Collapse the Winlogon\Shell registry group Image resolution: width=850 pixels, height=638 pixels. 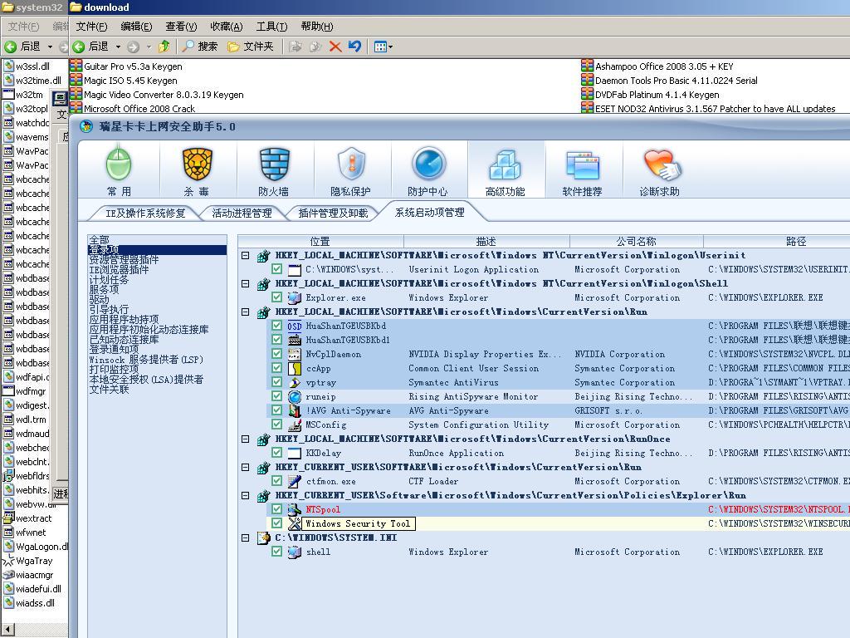coord(246,284)
